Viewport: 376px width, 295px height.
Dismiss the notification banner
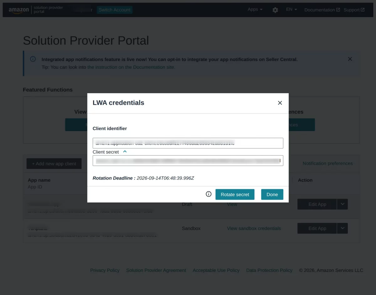coord(350,59)
